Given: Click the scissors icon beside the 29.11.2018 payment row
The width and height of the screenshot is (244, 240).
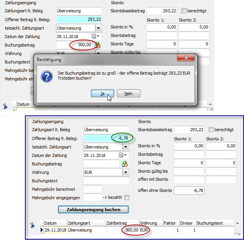Looking at the screenshot, I should pos(32,226).
